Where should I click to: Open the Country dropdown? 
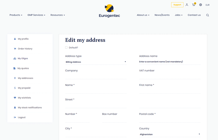click(x=170, y=134)
